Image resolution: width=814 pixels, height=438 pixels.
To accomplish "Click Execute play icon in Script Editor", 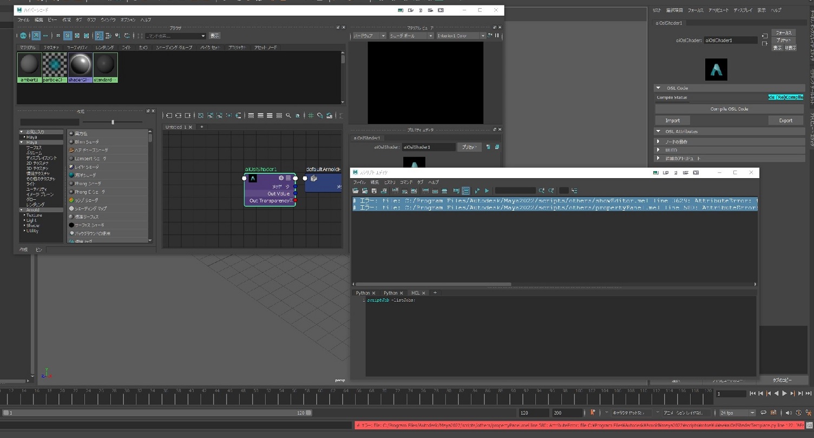I will click(x=487, y=191).
